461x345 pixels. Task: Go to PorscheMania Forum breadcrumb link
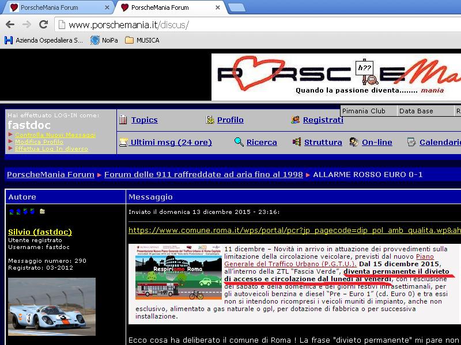point(51,175)
